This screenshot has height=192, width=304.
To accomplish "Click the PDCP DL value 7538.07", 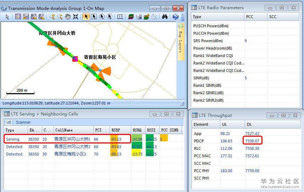I will [x=252, y=141].
